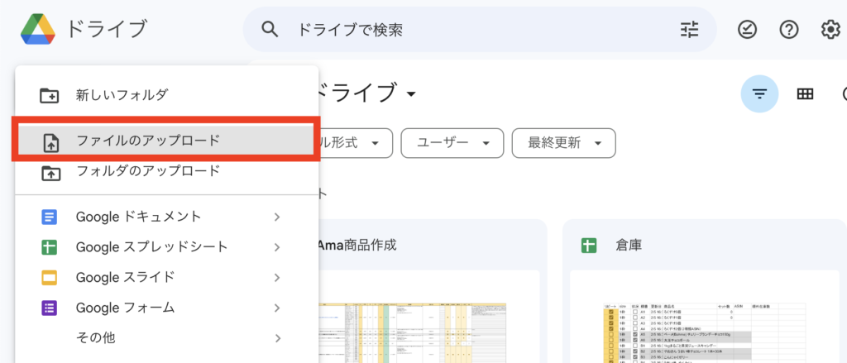Click the sheets icon on 倉庫 card
The width and height of the screenshot is (847, 363).
coord(588,246)
